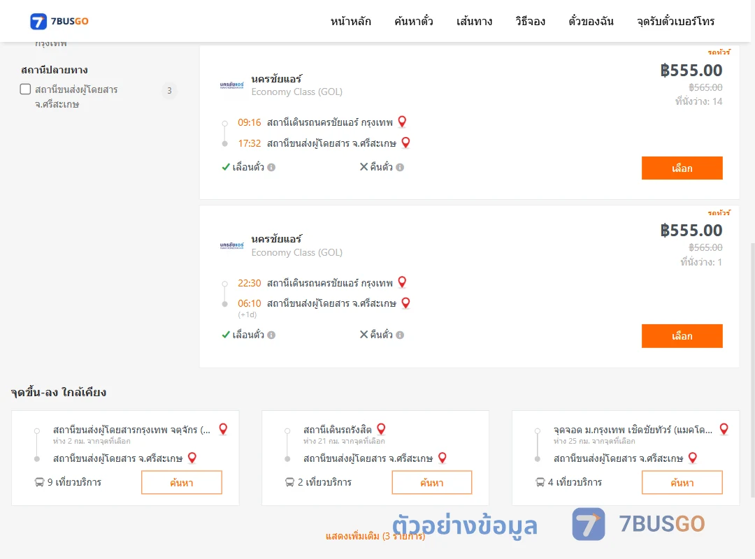755x559 pixels.
Task: Click the Nakhonchai Air logo on 09:16 trip
Action: coord(231,85)
